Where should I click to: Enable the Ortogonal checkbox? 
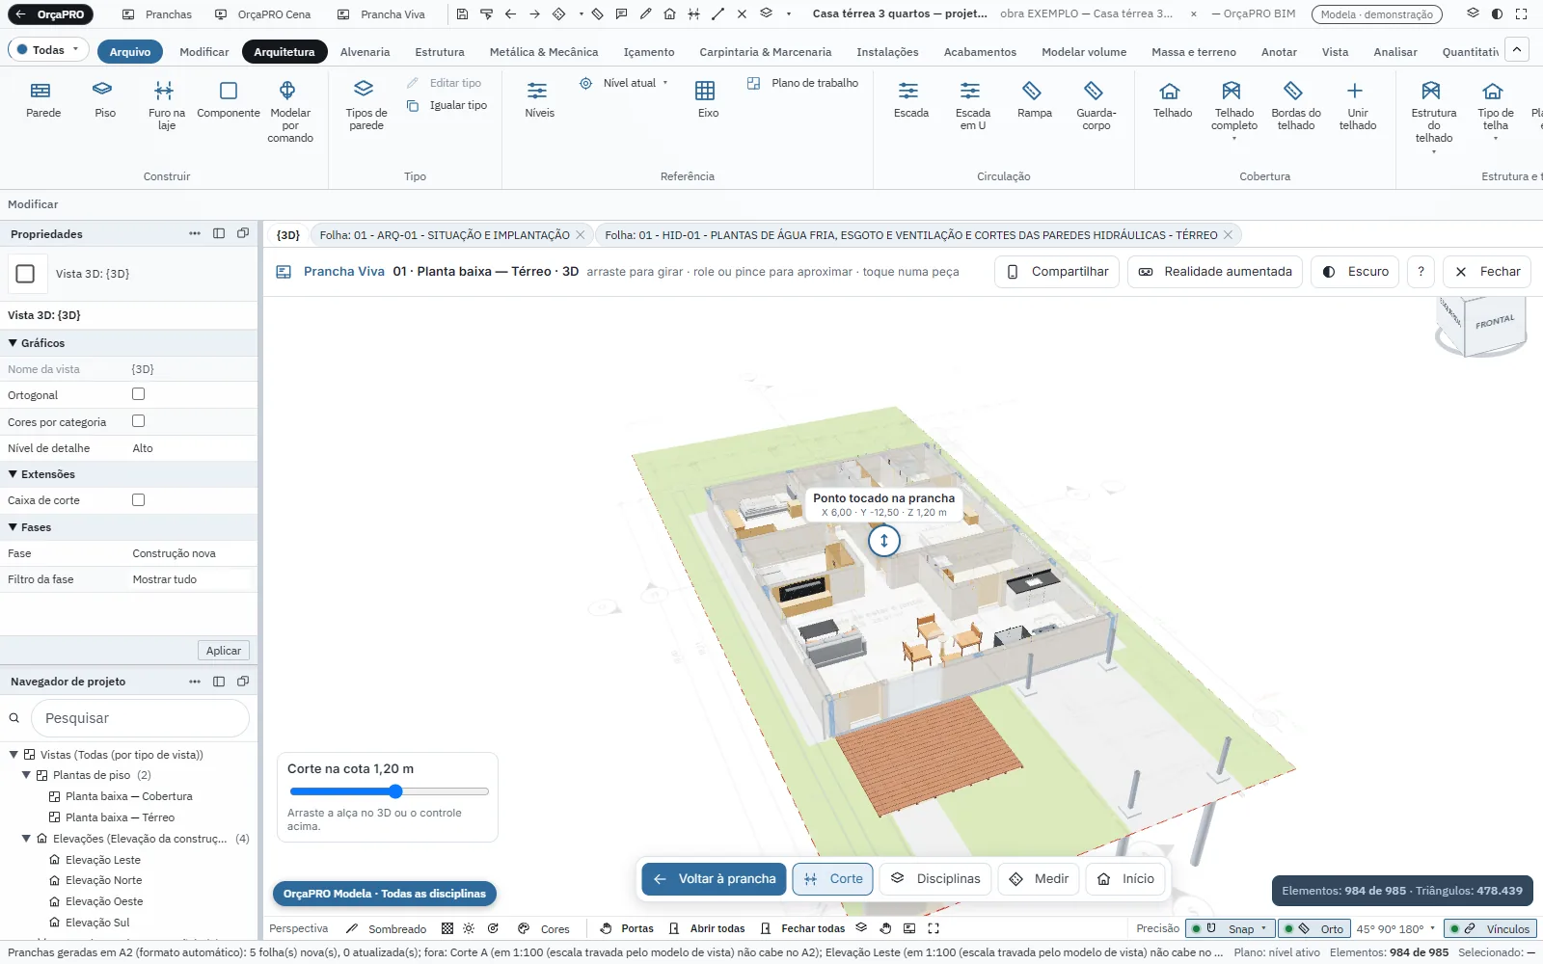coord(138,394)
